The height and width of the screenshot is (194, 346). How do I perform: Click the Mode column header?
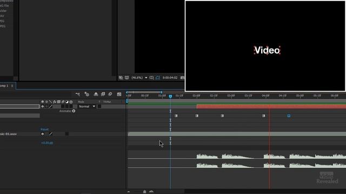click(81, 102)
